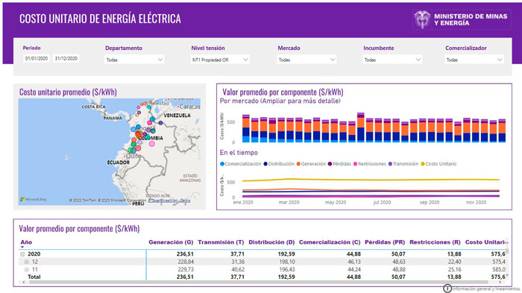The image size is (522, 293).
Task: Open the Departamento dropdown
Action: 134,60
